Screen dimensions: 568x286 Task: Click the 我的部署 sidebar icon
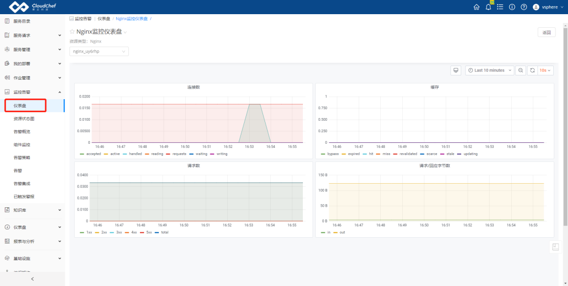point(6,63)
